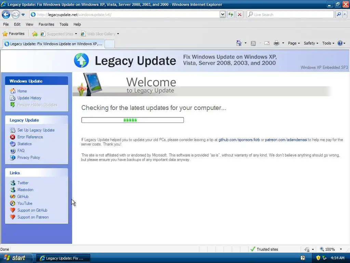This screenshot has width=350, height=263.
Task: Click the privacy report status bar icon
Action: 307,249
